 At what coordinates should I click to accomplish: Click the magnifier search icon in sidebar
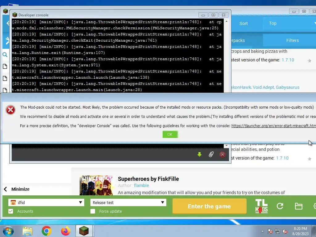pos(5,55)
